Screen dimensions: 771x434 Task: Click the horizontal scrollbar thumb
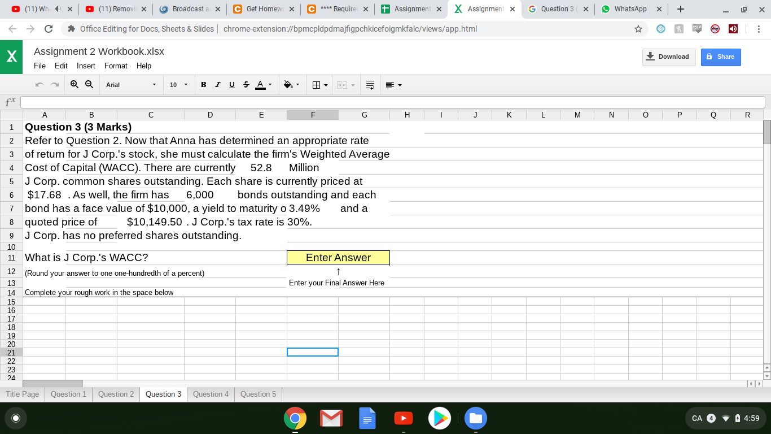[52, 384]
